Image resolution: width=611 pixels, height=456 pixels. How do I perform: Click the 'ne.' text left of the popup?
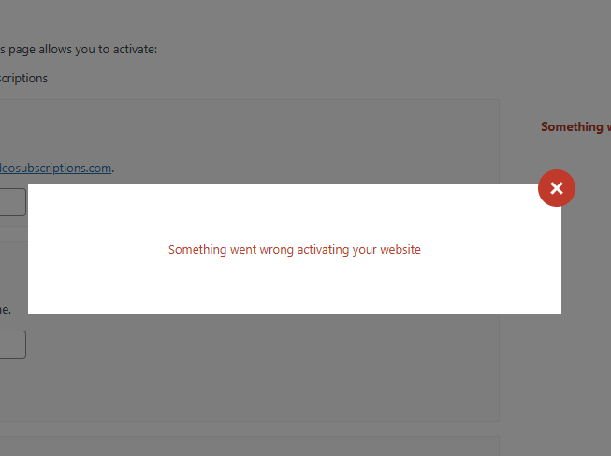6,310
